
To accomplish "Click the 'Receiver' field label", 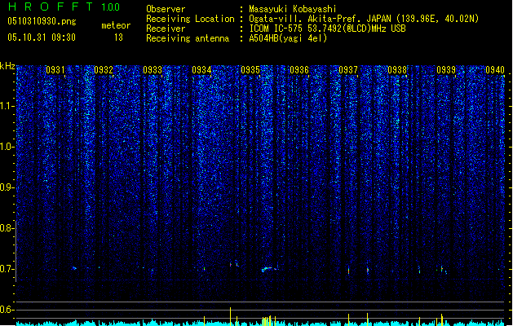I will click(x=166, y=29).
